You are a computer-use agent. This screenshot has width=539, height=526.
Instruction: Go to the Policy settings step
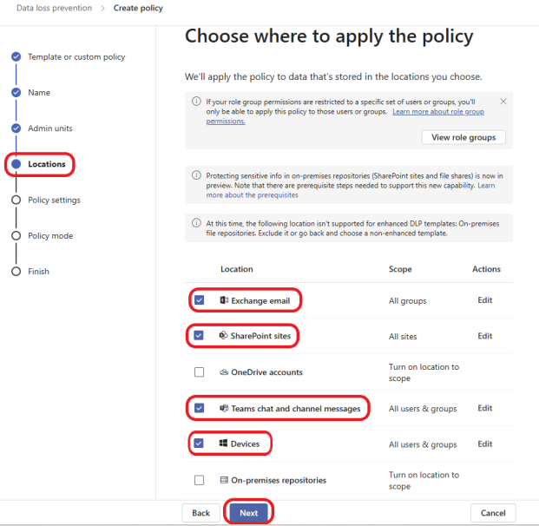(54, 201)
